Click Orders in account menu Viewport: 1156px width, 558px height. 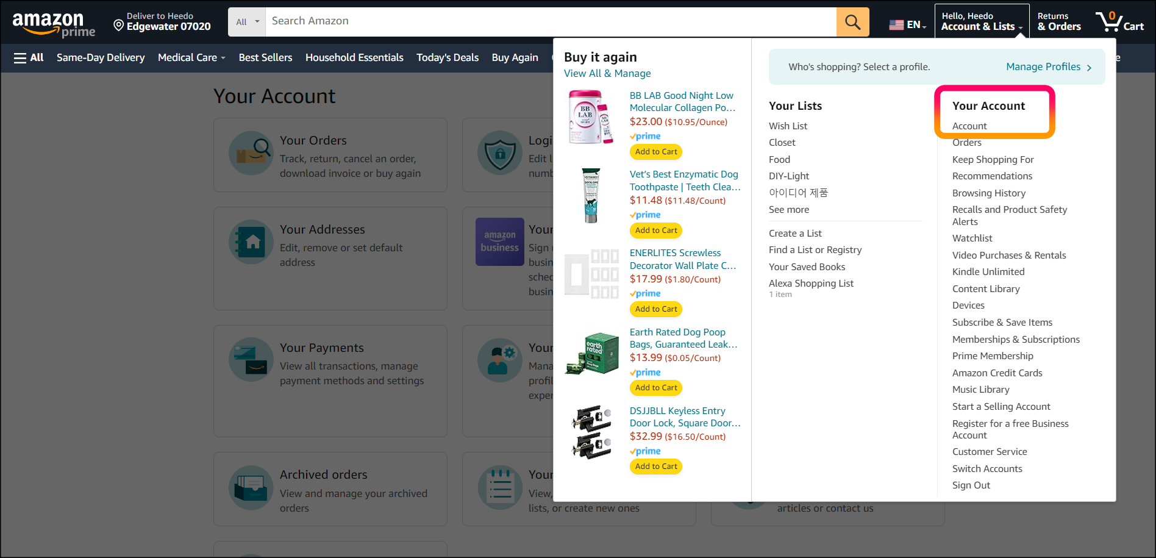(967, 142)
